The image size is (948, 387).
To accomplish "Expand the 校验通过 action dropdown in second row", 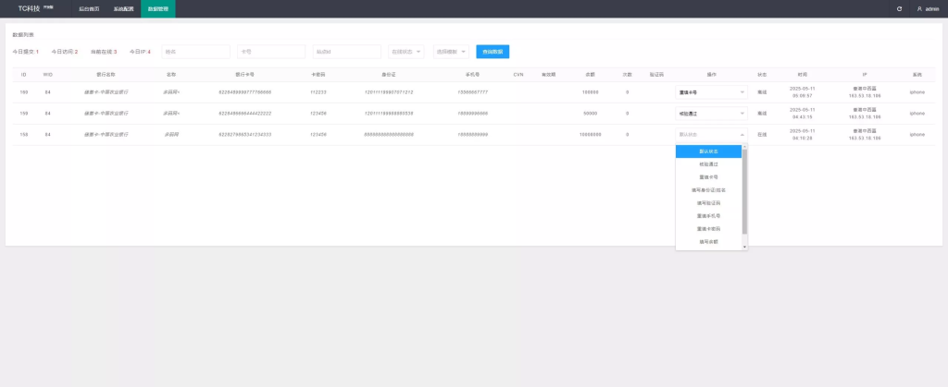I will click(711, 114).
